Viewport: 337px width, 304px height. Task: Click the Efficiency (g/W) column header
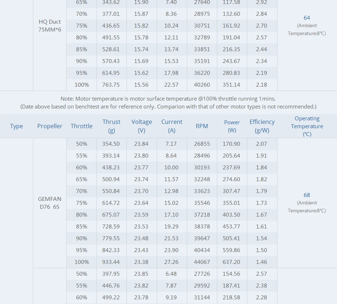[x=262, y=126]
